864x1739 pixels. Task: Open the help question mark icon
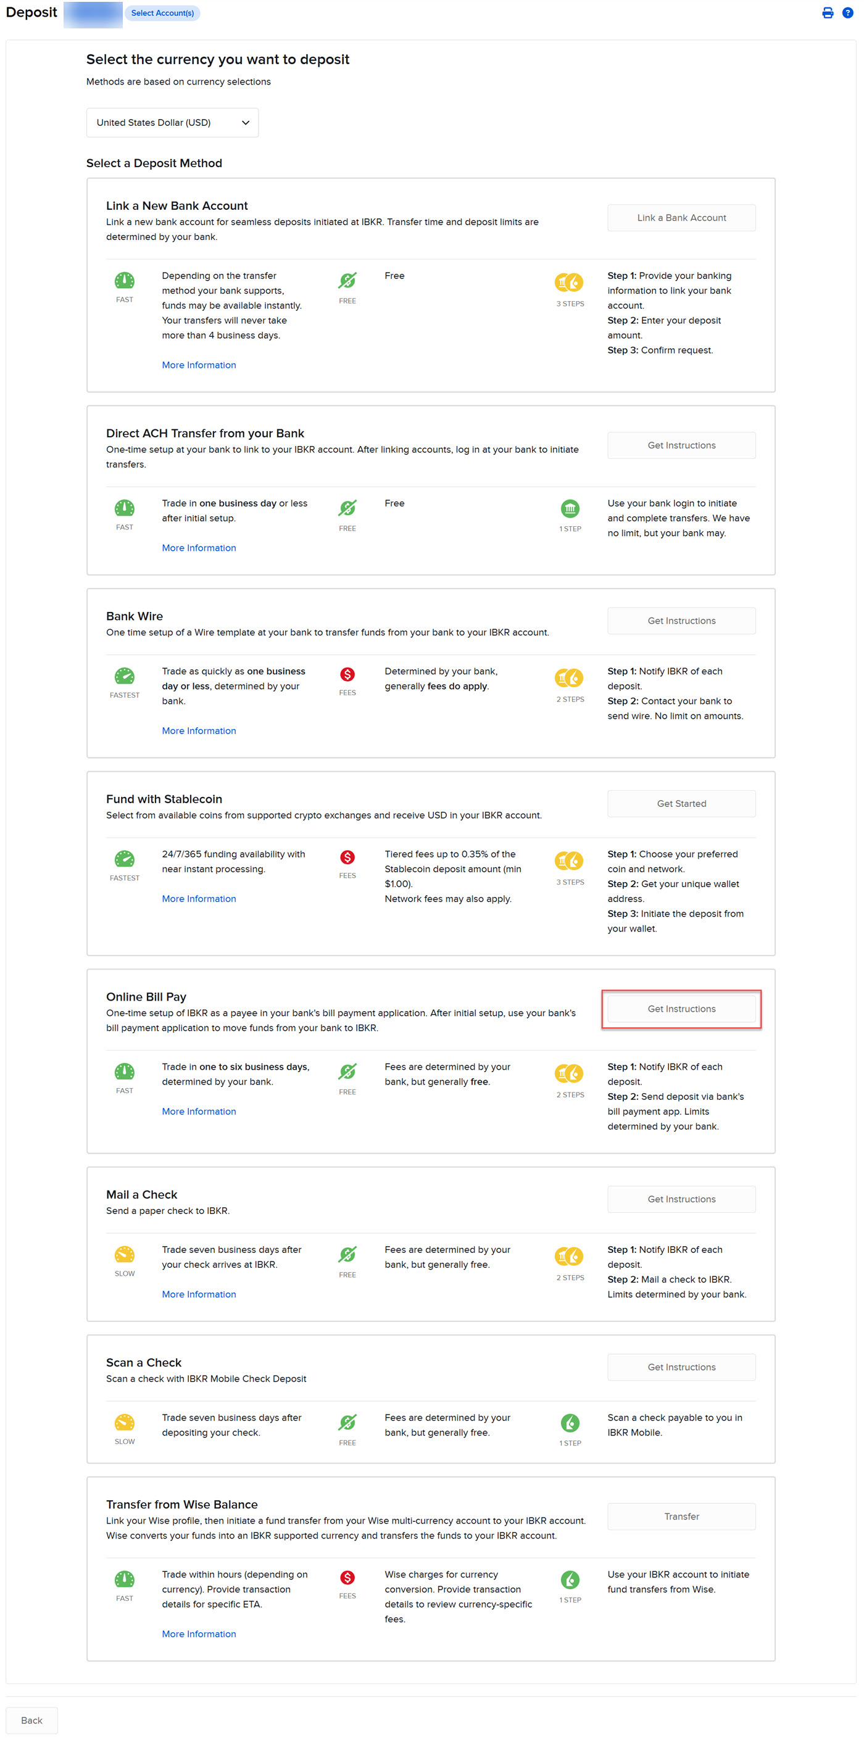pos(847,13)
